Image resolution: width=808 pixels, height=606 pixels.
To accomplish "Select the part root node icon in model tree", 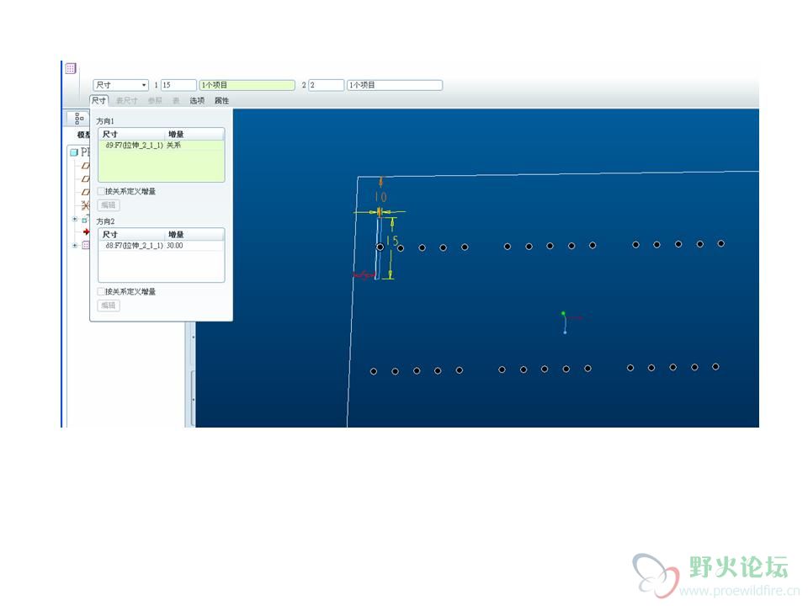I will click(74, 152).
